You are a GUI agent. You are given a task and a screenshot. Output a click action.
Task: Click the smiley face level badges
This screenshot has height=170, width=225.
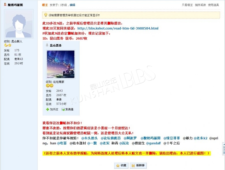pos(50,86)
